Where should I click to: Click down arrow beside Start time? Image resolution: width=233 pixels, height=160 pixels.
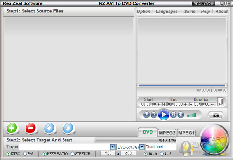(x=164, y=104)
